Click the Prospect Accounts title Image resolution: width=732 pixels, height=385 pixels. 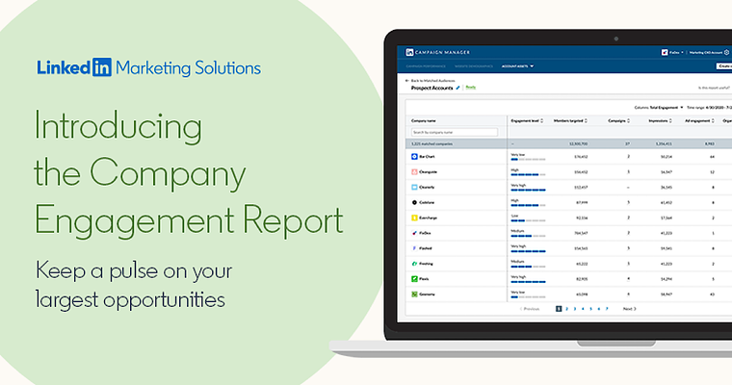(431, 88)
